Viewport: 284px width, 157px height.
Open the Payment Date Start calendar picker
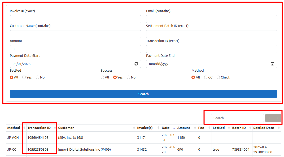pyautogui.click(x=136, y=64)
